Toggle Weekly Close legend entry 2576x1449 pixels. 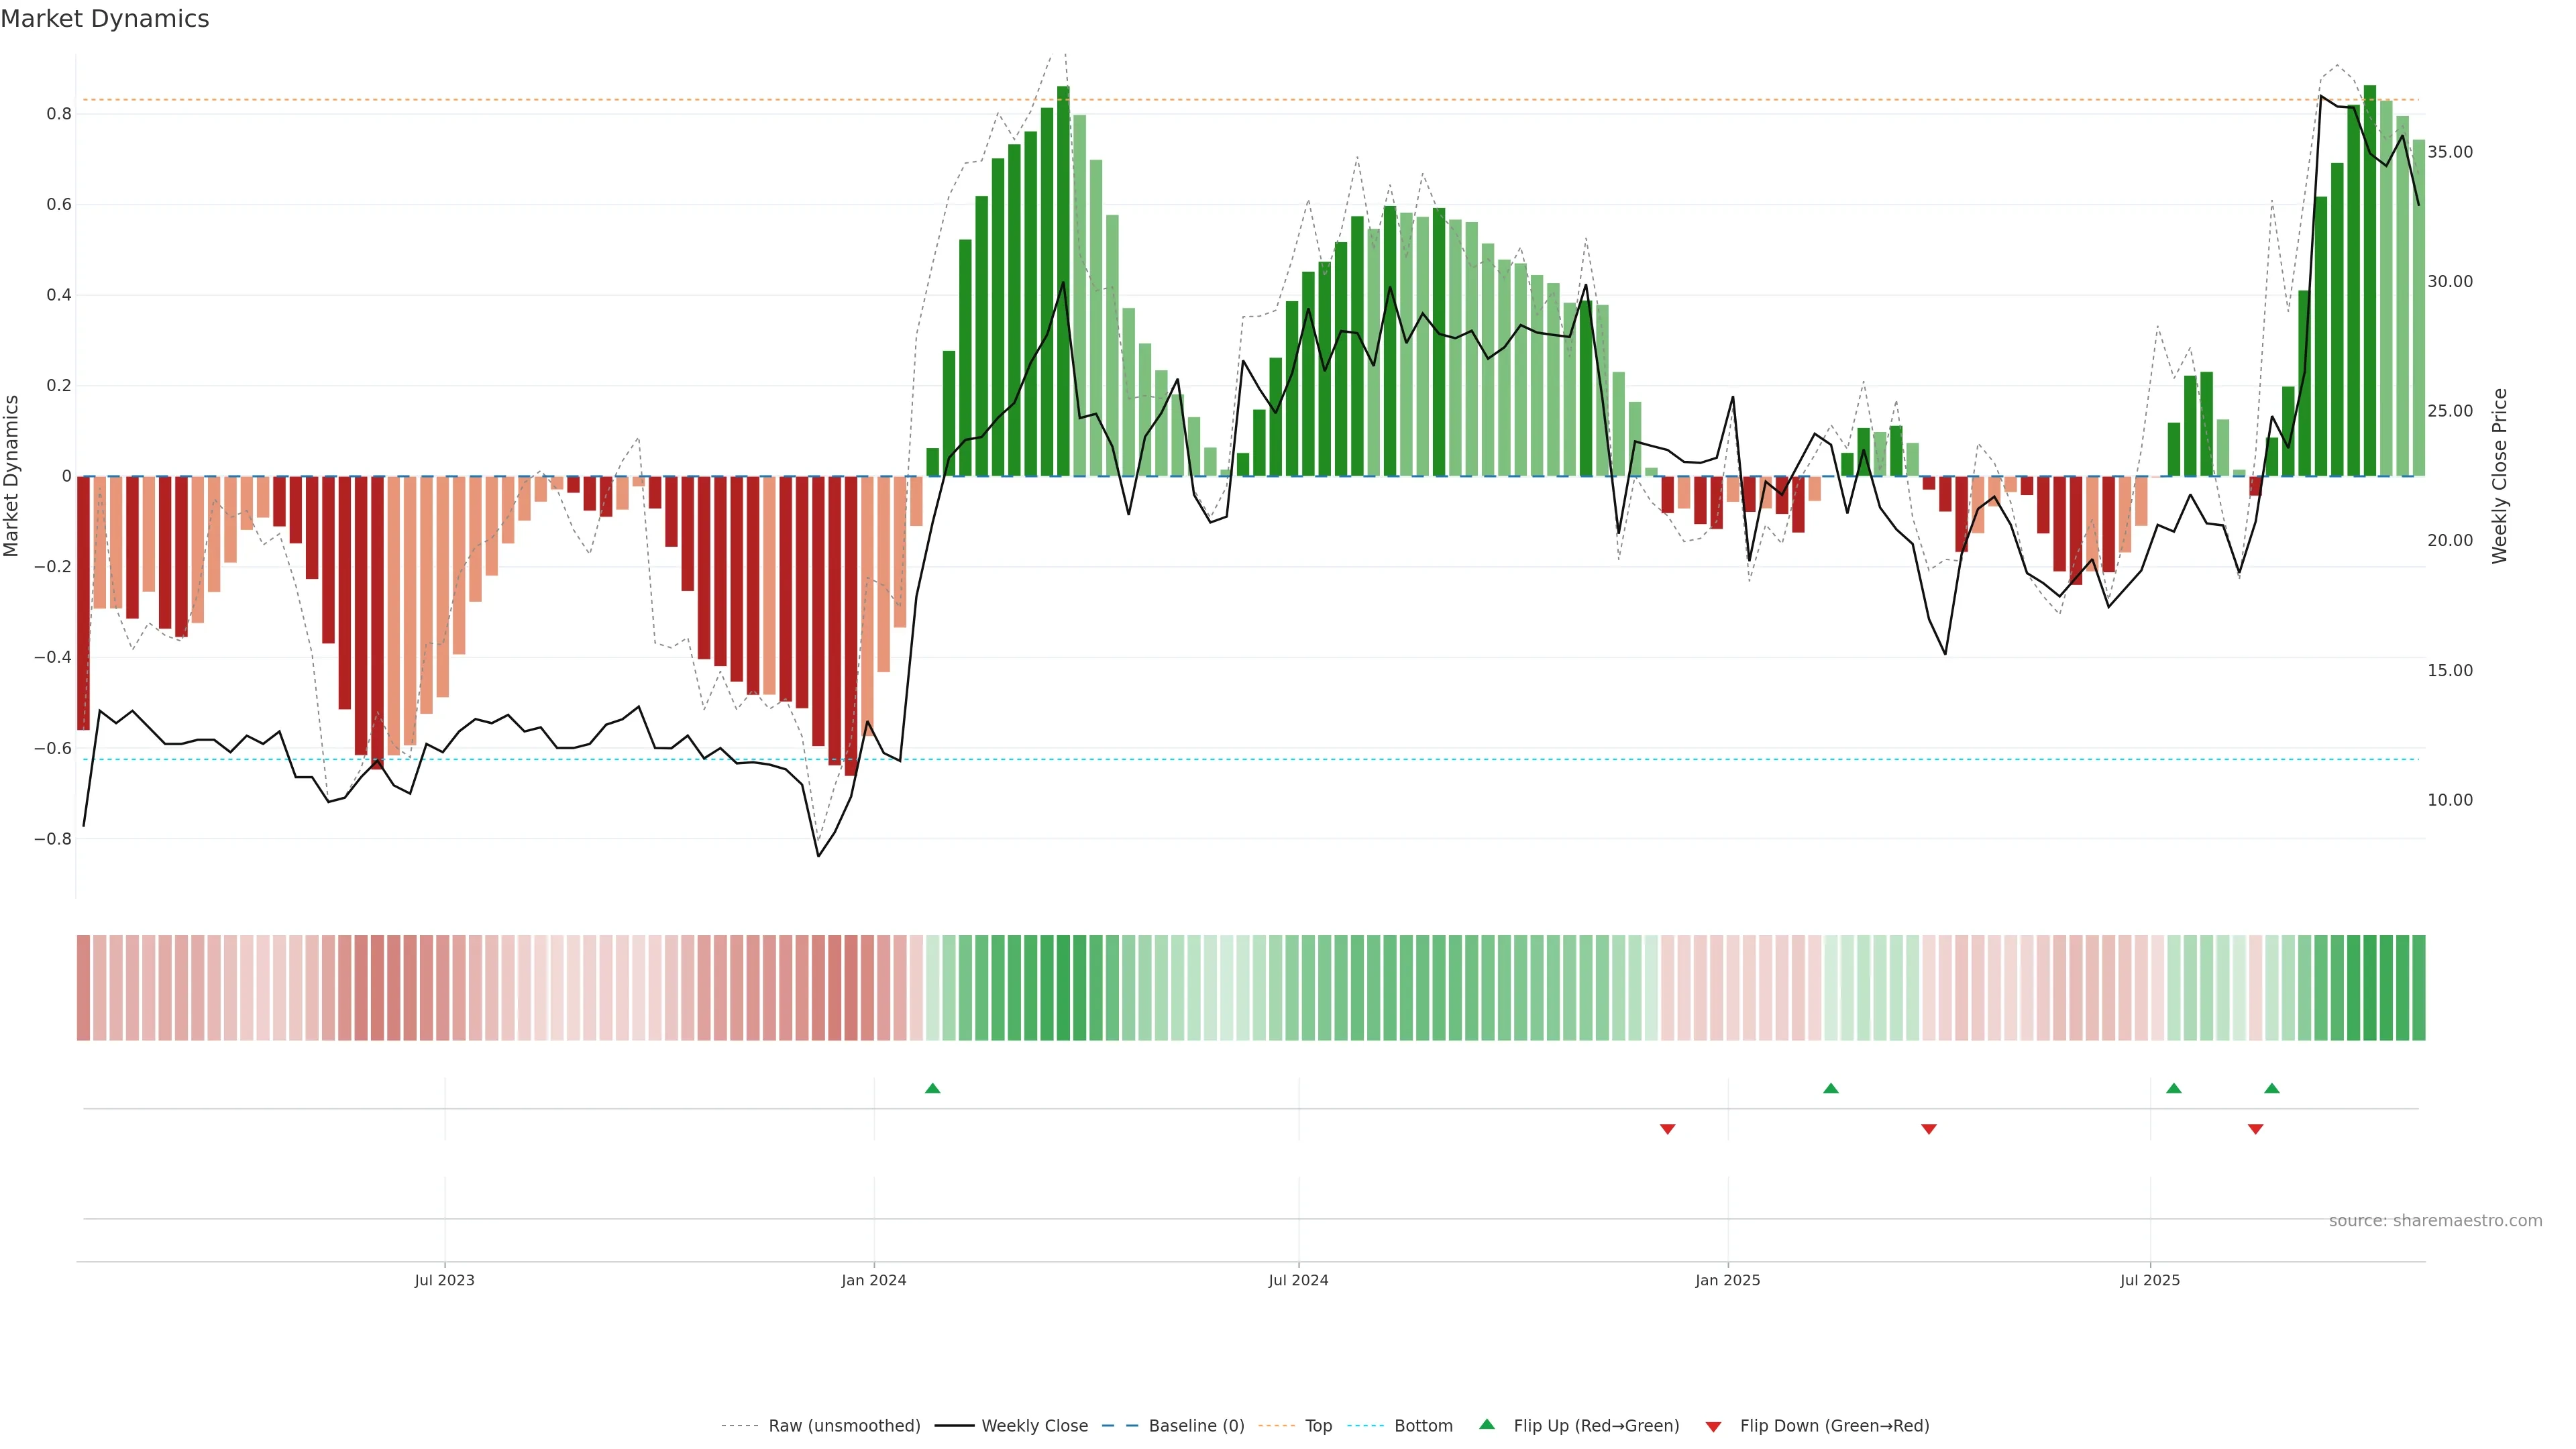[x=1034, y=1426]
